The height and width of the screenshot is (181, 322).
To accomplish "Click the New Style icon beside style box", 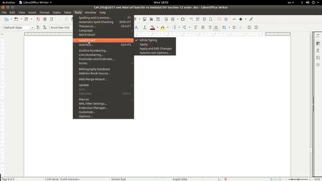I will pos(45,27).
